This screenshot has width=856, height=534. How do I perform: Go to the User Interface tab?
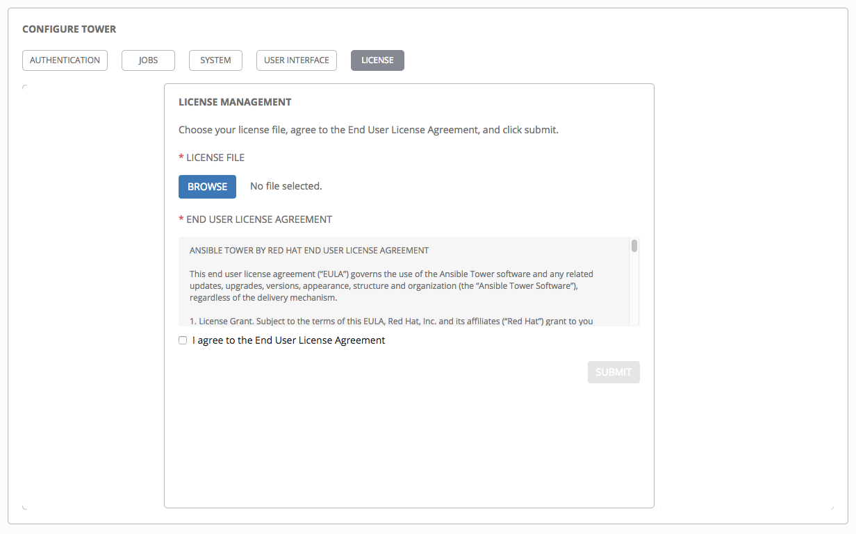297,60
